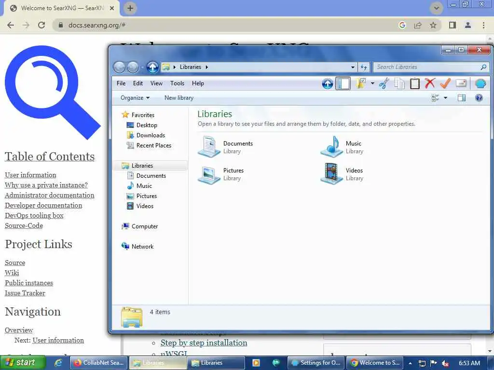Open CollabNet taskbar button
The width and height of the screenshot is (494, 370).
(98, 363)
